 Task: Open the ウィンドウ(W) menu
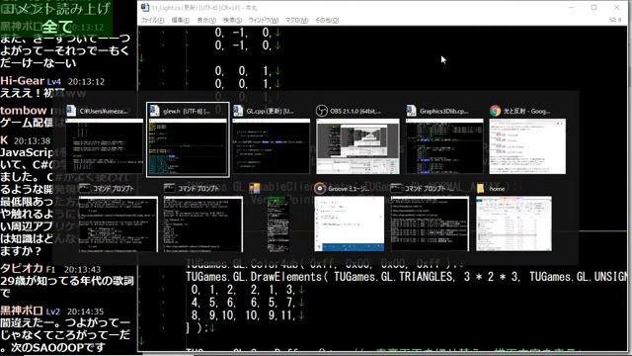click(264, 20)
